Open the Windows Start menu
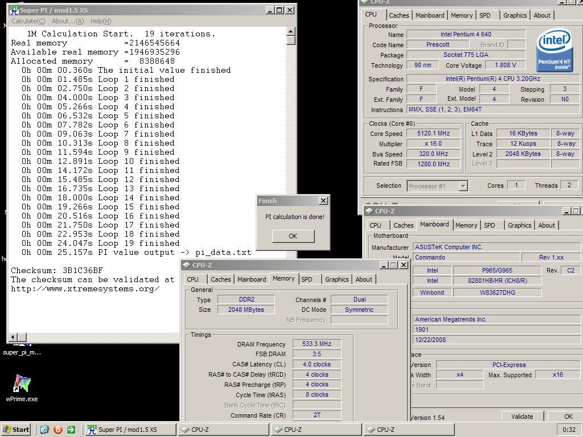The image size is (583, 437). coord(16,430)
